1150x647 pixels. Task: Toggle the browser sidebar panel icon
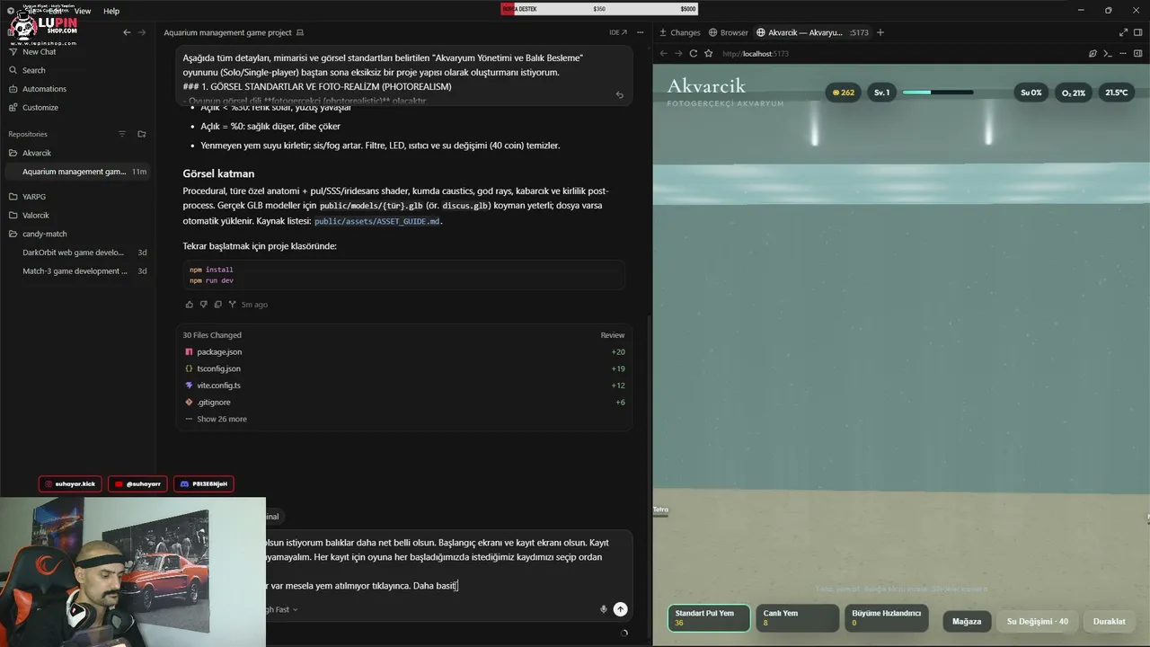tap(1138, 54)
